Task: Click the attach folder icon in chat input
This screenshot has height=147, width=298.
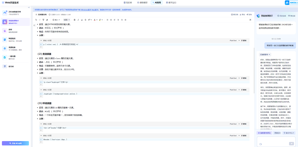Action: point(261,144)
